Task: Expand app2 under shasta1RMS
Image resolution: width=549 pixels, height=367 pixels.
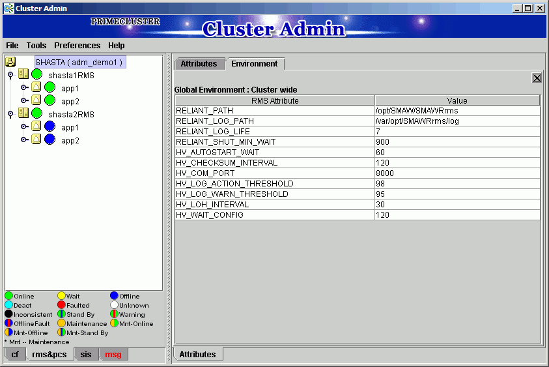Action: point(23,101)
